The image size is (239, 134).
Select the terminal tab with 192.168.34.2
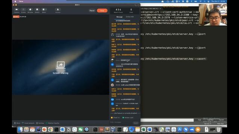pos(150,9)
